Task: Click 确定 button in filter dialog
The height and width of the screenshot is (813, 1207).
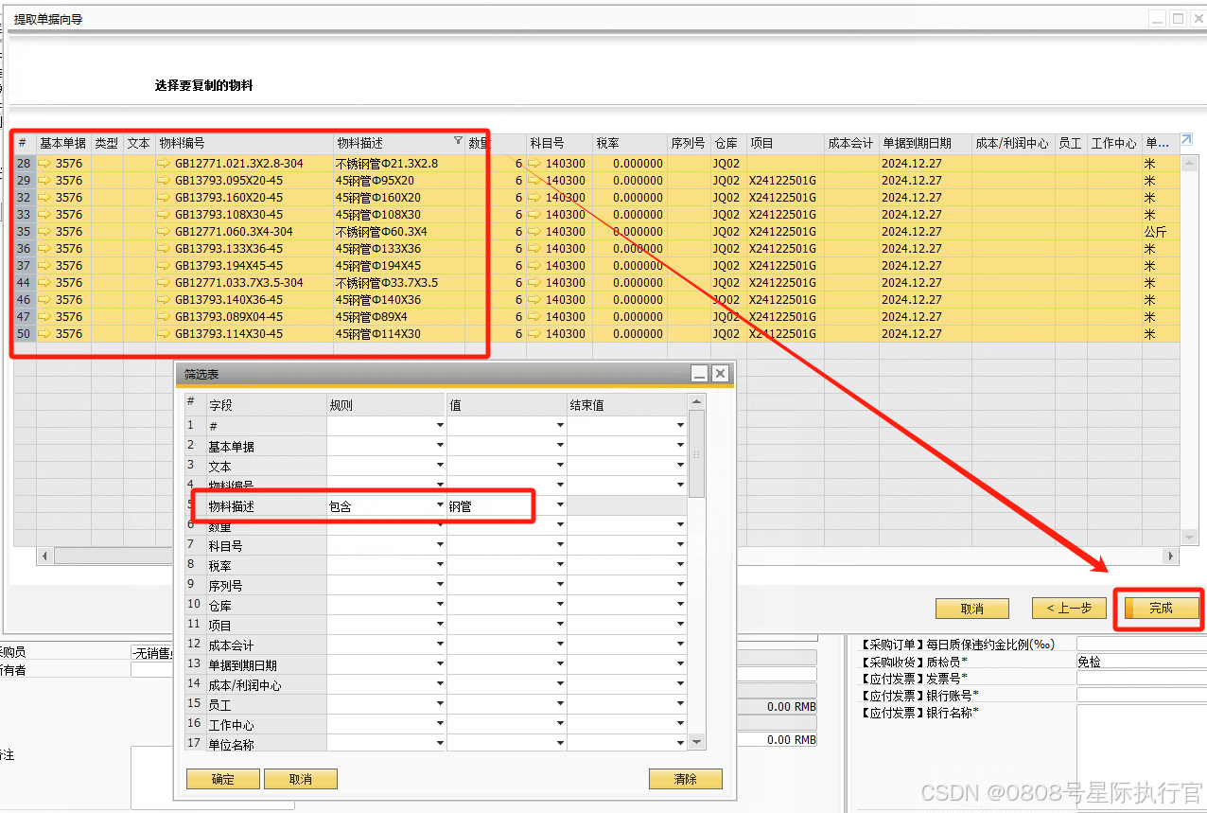Action: pos(223,779)
